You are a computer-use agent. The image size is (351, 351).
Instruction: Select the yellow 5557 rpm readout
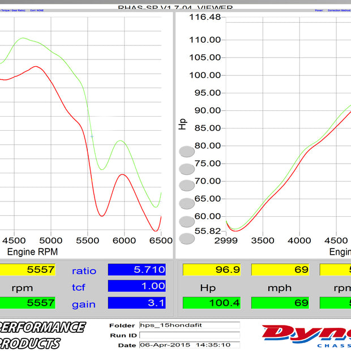click(28, 269)
